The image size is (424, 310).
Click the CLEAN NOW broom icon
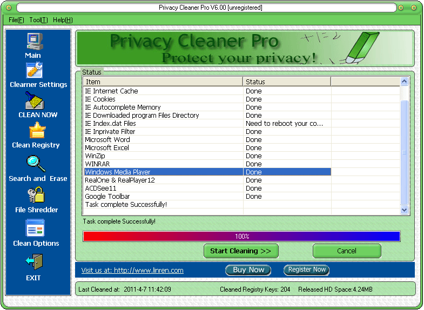[35, 101]
